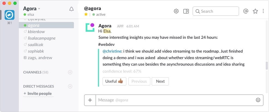Screen dimensions: 269x112
Task: Open the DIRECT MESSAGES header
Action: pyautogui.click(x=38, y=87)
